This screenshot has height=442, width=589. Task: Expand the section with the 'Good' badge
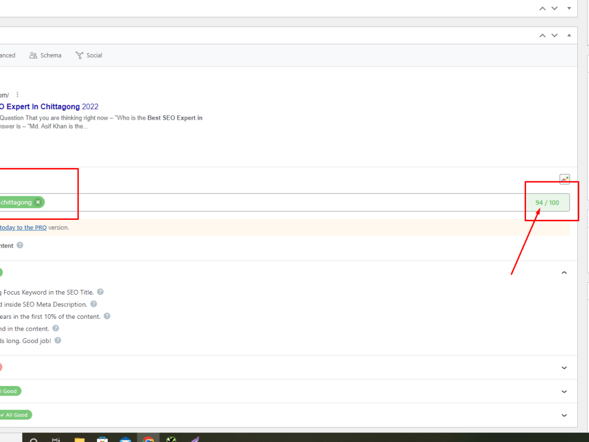(x=564, y=391)
